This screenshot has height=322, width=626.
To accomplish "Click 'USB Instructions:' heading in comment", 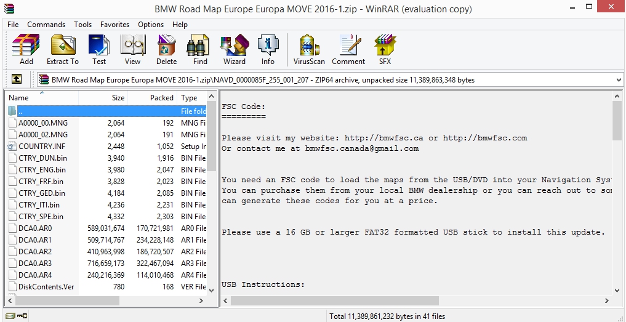I will click(x=263, y=284).
